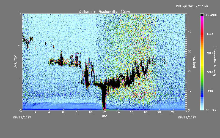Viewport: 220px width, 138px height.
Task: Click the '6:' time tick label
Action: 63,112
